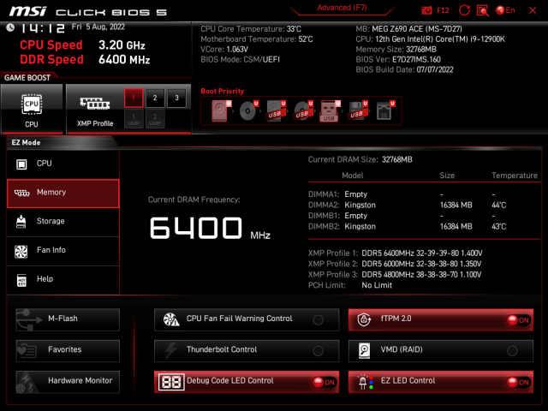Click PCH Limit No Limit value
This screenshot has height=411, width=548.
tap(377, 285)
